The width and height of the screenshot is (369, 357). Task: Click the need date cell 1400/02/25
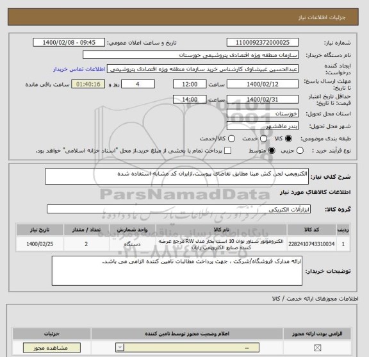pos(40,244)
